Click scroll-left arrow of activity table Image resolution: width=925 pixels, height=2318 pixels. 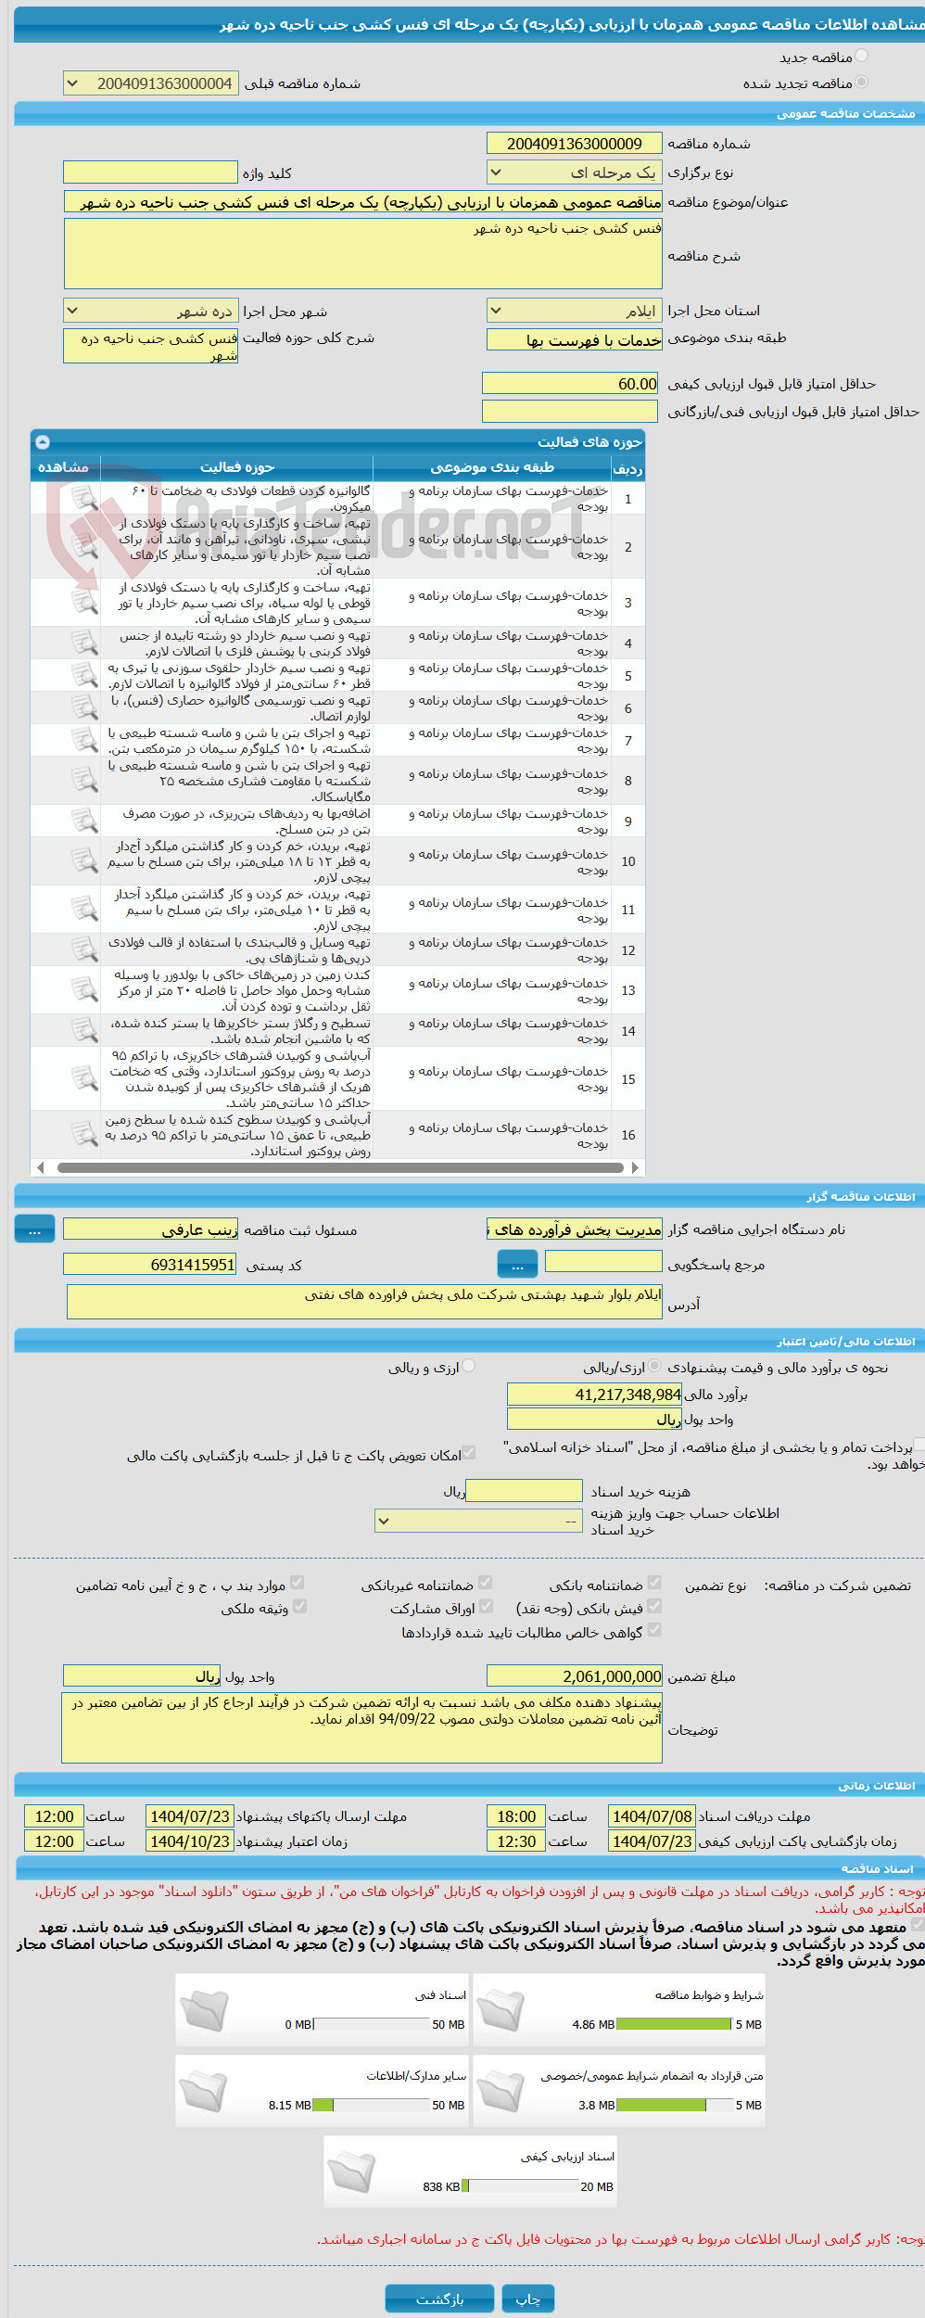[40, 1167]
